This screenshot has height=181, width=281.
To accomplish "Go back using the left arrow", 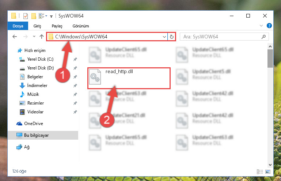I will (15, 37).
